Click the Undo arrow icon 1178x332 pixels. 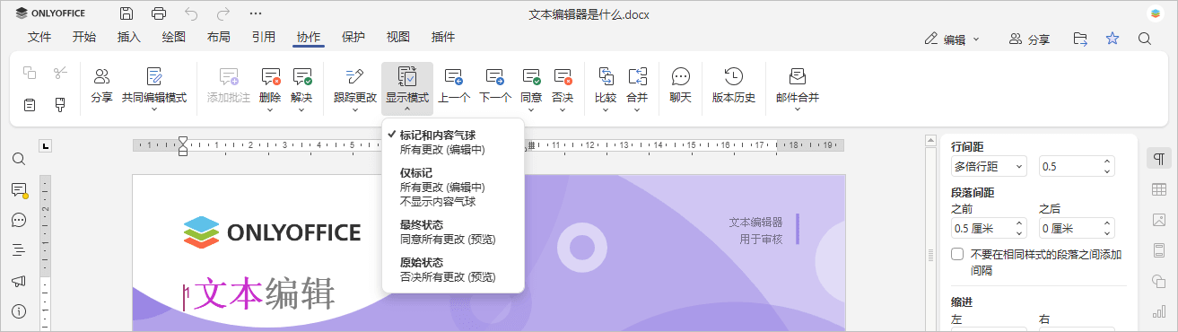(191, 13)
